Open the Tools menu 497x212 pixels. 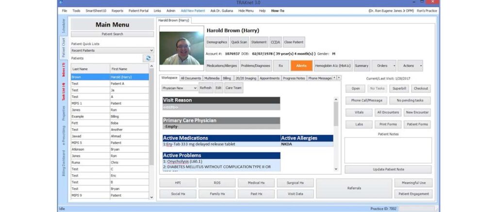click(x=76, y=11)
